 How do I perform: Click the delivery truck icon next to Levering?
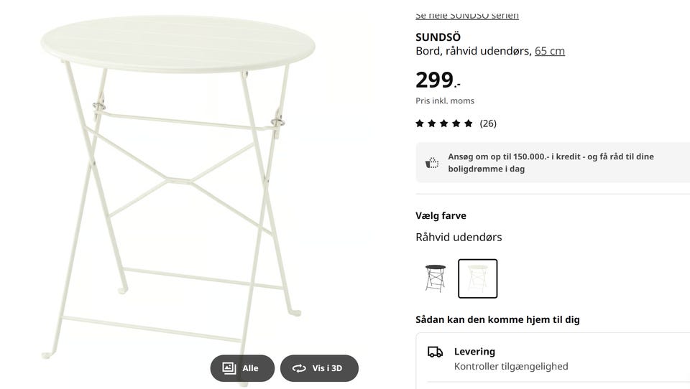click(435, 352)
